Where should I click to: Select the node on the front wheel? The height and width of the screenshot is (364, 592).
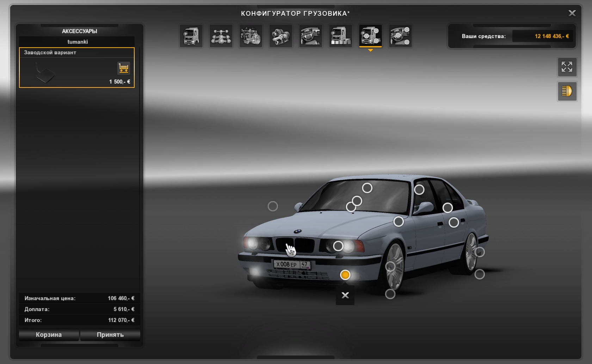[390, 267]
